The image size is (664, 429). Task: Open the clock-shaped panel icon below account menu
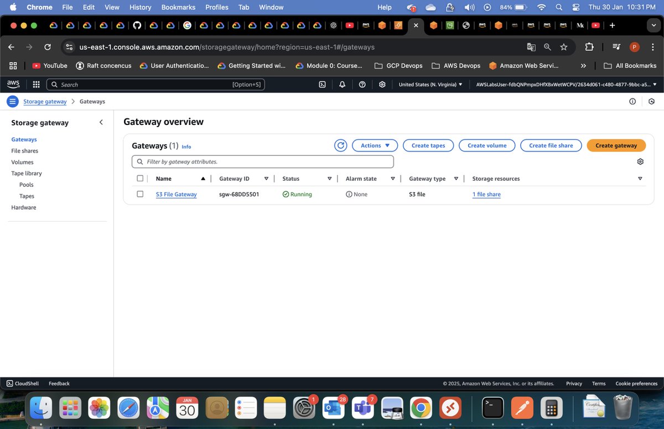tap(651, 101)
